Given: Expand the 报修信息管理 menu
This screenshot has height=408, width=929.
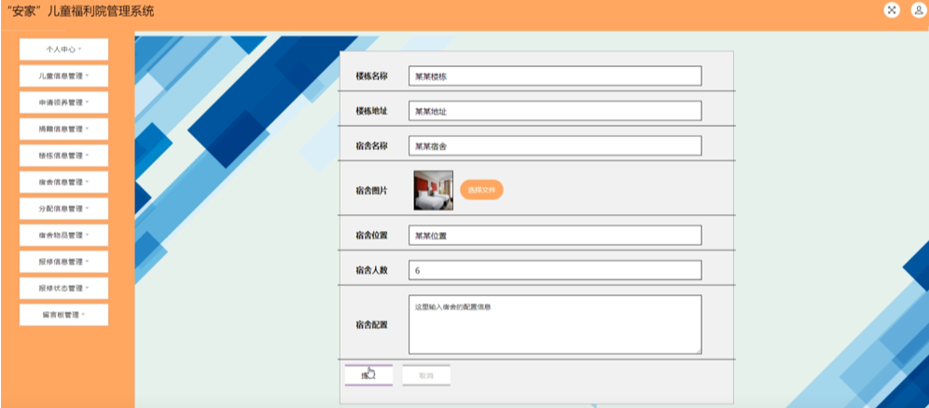Looking at the screenshot, I should pyautogui.click(x=64, y=262).
